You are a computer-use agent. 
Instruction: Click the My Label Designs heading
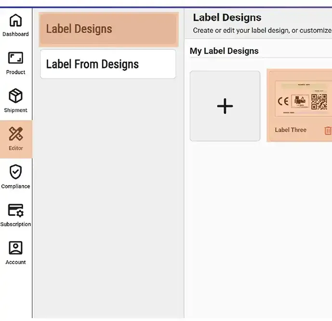pyautogui.click(x=224, y=51)
